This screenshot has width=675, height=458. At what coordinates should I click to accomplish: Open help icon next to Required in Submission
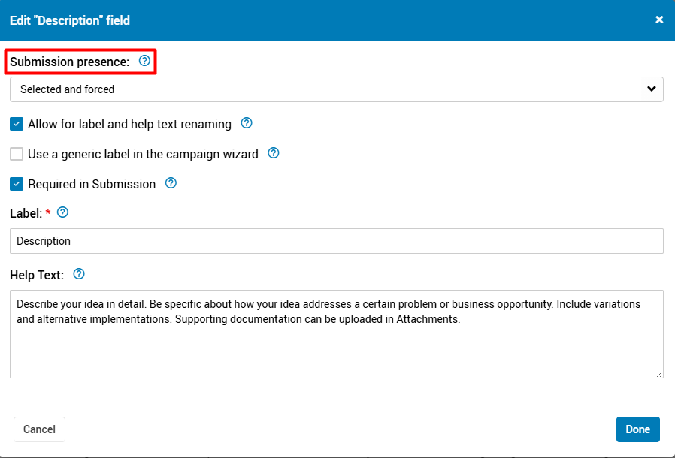click(171, 183)
